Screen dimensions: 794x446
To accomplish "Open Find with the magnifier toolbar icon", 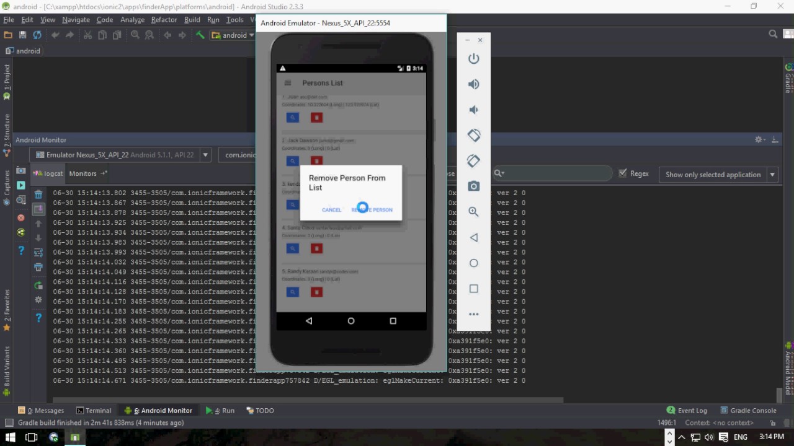I will pos(135,35).
